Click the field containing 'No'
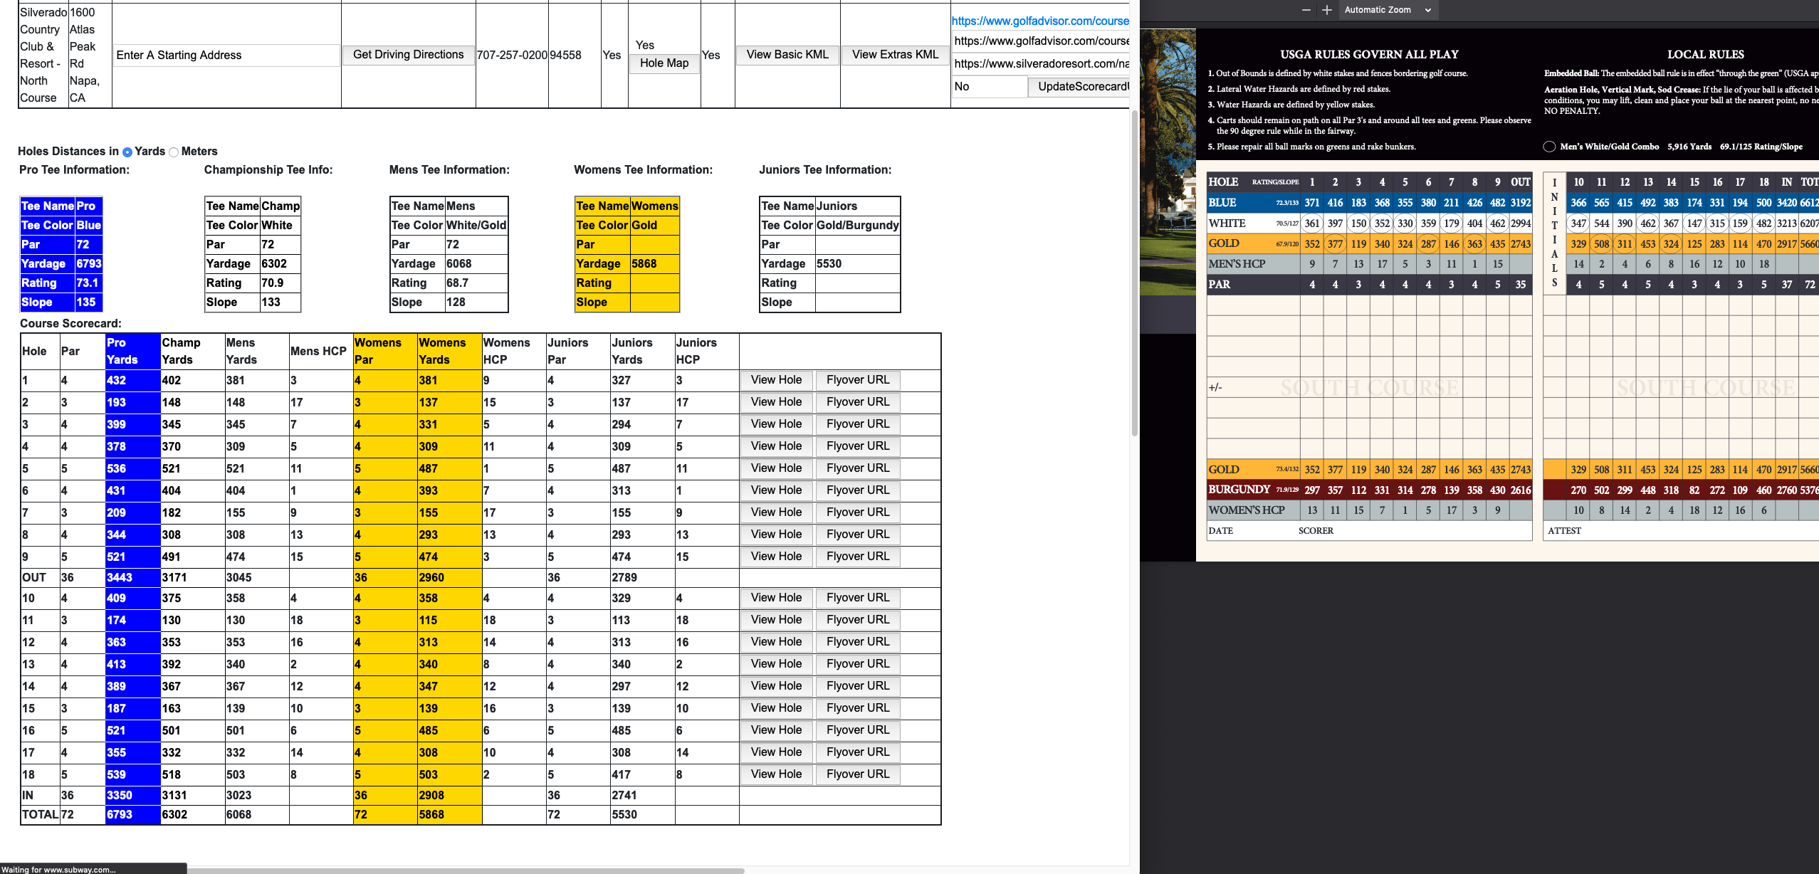Image resolution: width=1819 pixels, height=874 pixels. [989, 86]
